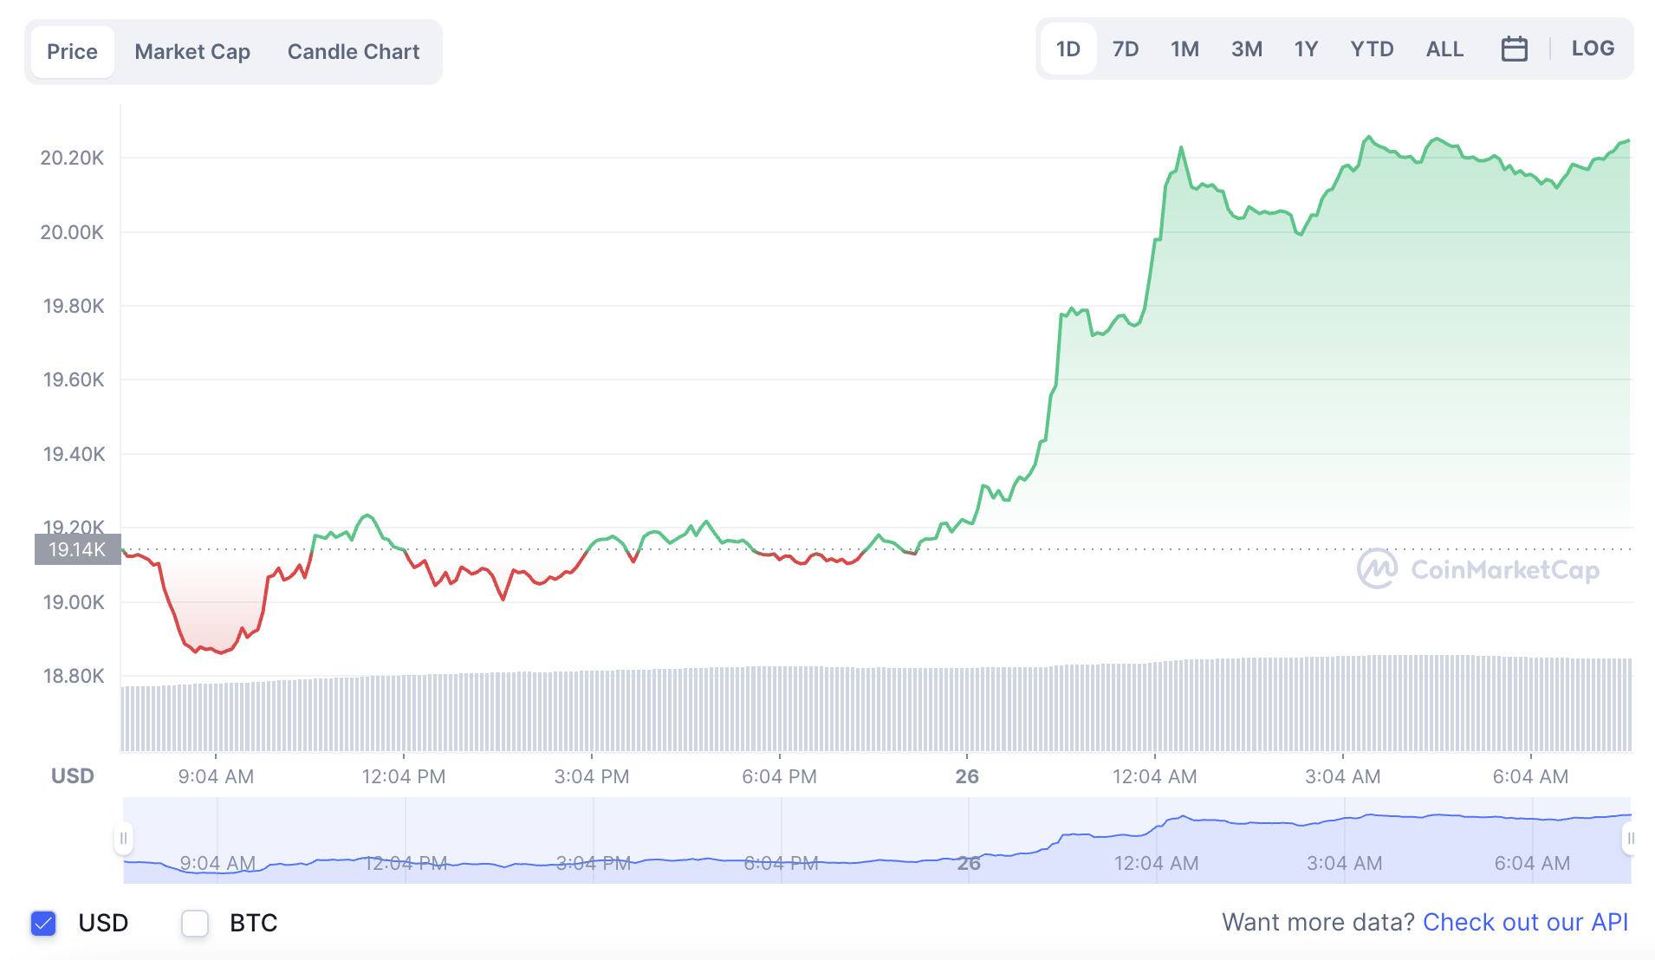Click the CoinMarketCap watermark logo
Screen dimensions: 1655x960
[x=1478, y=569]
